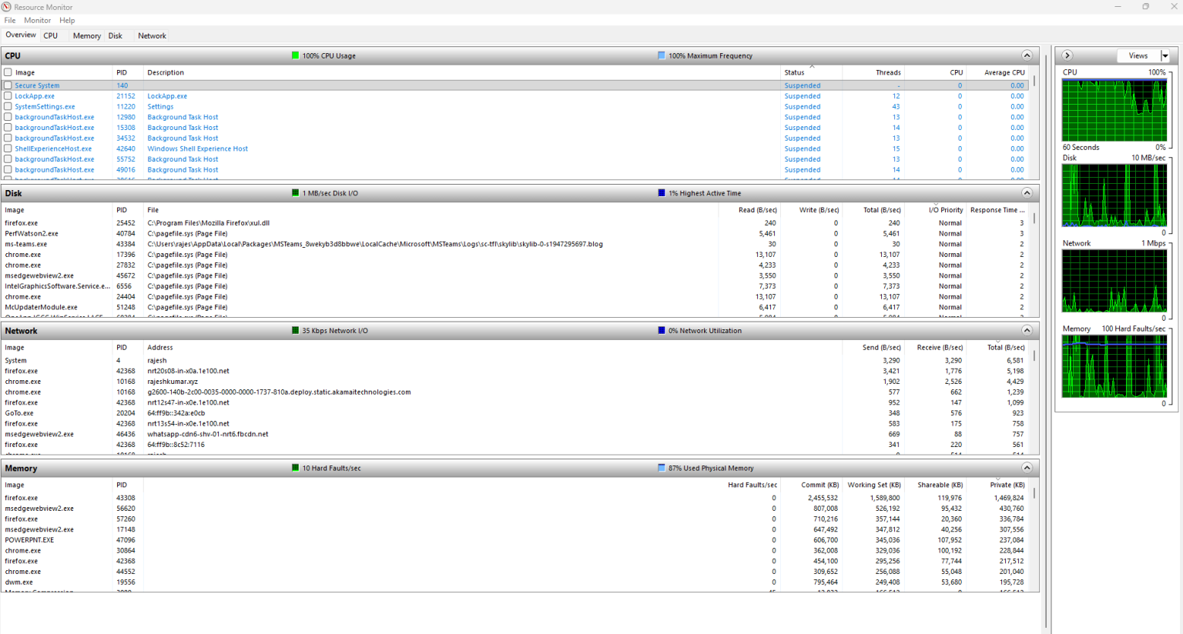Image resolution: width=1183 pixels, height=634 pixels.
Task: Click the green CPU Usage indicator square
Action: pos(295,55)
